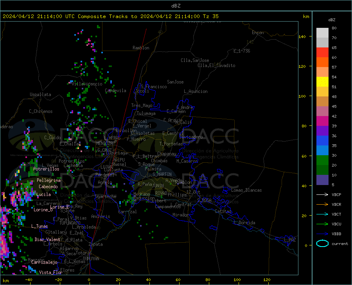Click the white VBCP arrow legend icon
The width and height of the screenshot is (352, 285).
click(x=322, y=194)
